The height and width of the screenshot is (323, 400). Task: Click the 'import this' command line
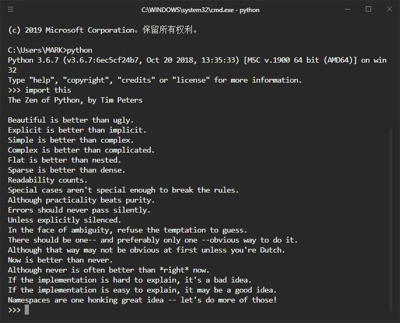point(39,90)
